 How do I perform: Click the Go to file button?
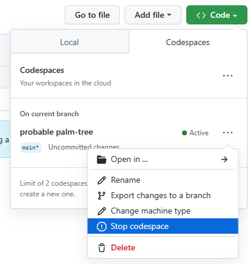click(92, 15)
